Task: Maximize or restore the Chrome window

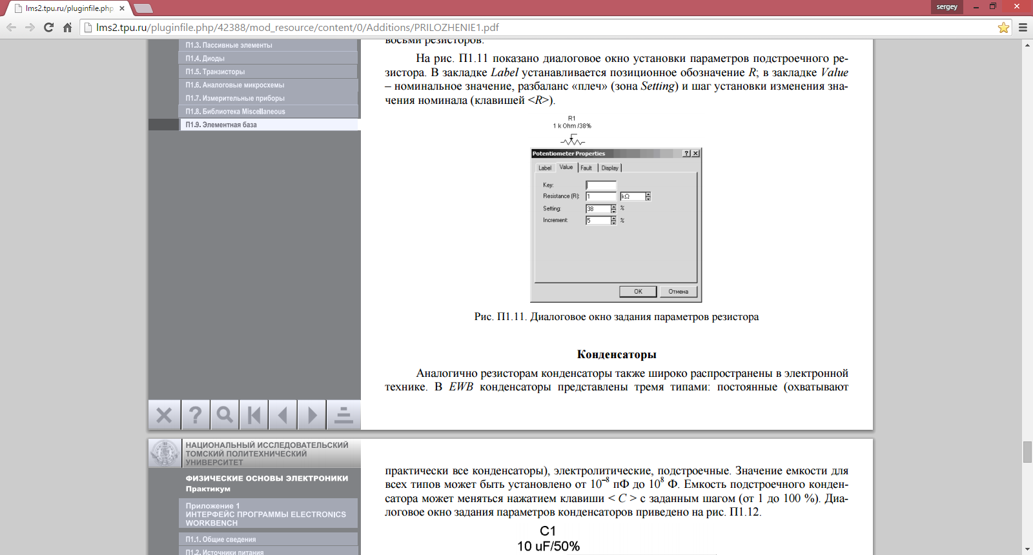Action: pyautogui.click(x=993, y=6)
